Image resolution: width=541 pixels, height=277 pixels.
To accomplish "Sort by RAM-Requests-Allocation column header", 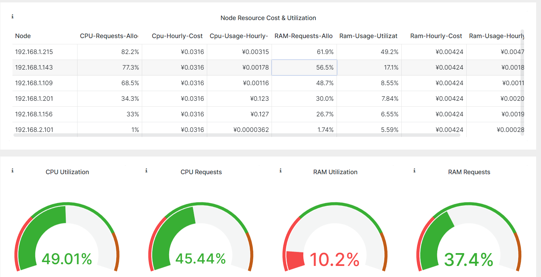I will pos(303,36).
